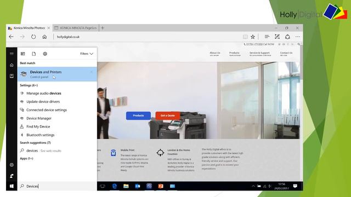Toggle reading view icon in Edge
Viewport: 351px width, 197px height.
(245, 37)
